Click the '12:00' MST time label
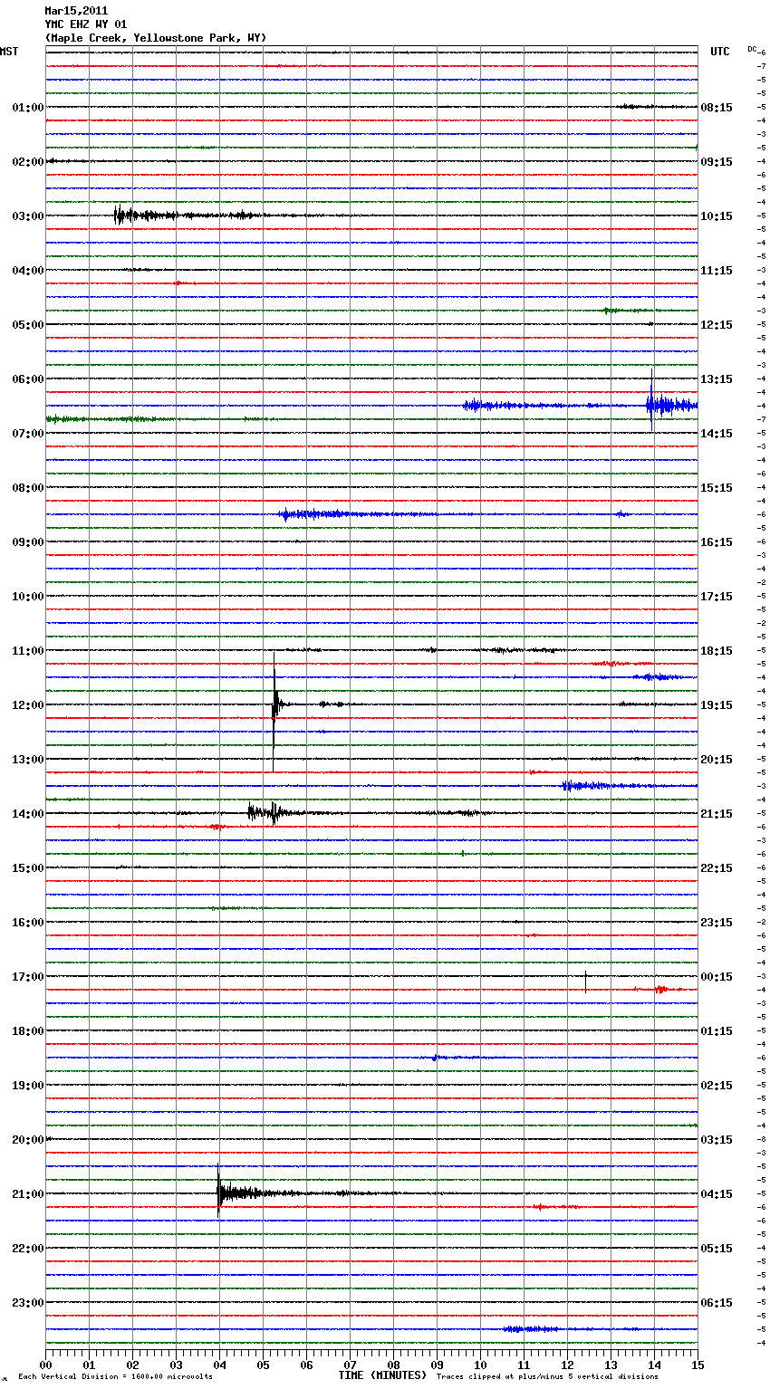The image size is (770, 1389). click(x=28, y=705)
